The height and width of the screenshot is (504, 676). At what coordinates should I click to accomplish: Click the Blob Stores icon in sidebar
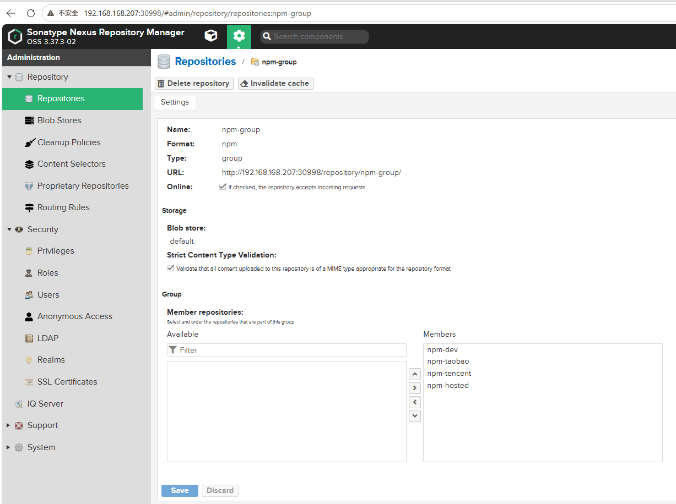coord(29,120)
